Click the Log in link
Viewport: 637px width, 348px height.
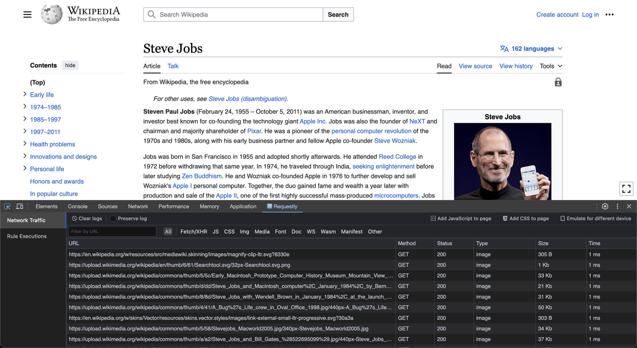point(590,14)
